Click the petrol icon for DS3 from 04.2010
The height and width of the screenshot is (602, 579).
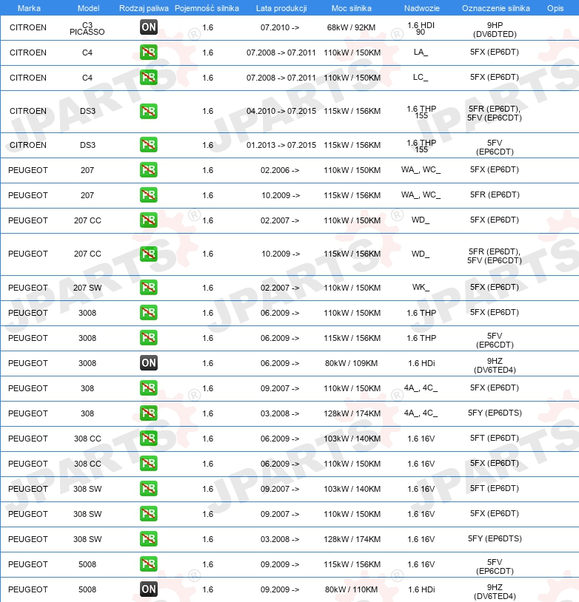coord(149,112)
